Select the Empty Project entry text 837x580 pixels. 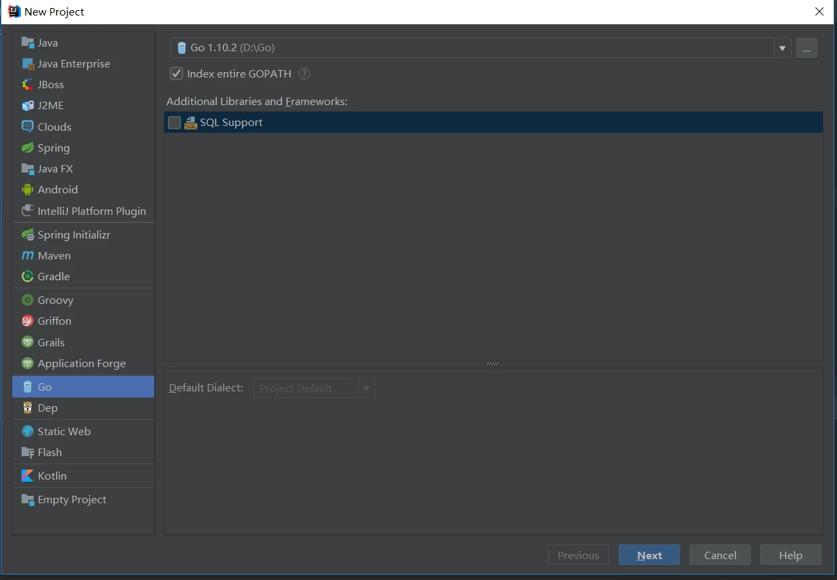click(72, 500)
